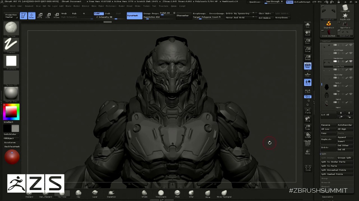
Task: Click the AAHalf icon
Action: coord(308,58)
